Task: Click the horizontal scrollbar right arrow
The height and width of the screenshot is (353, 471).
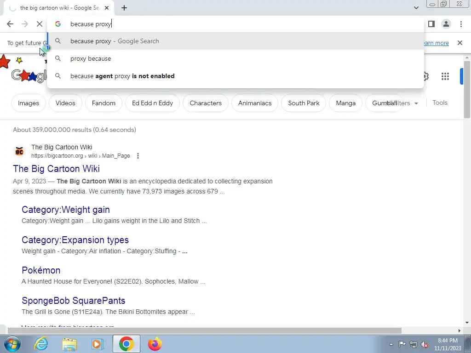Action: 460,330
